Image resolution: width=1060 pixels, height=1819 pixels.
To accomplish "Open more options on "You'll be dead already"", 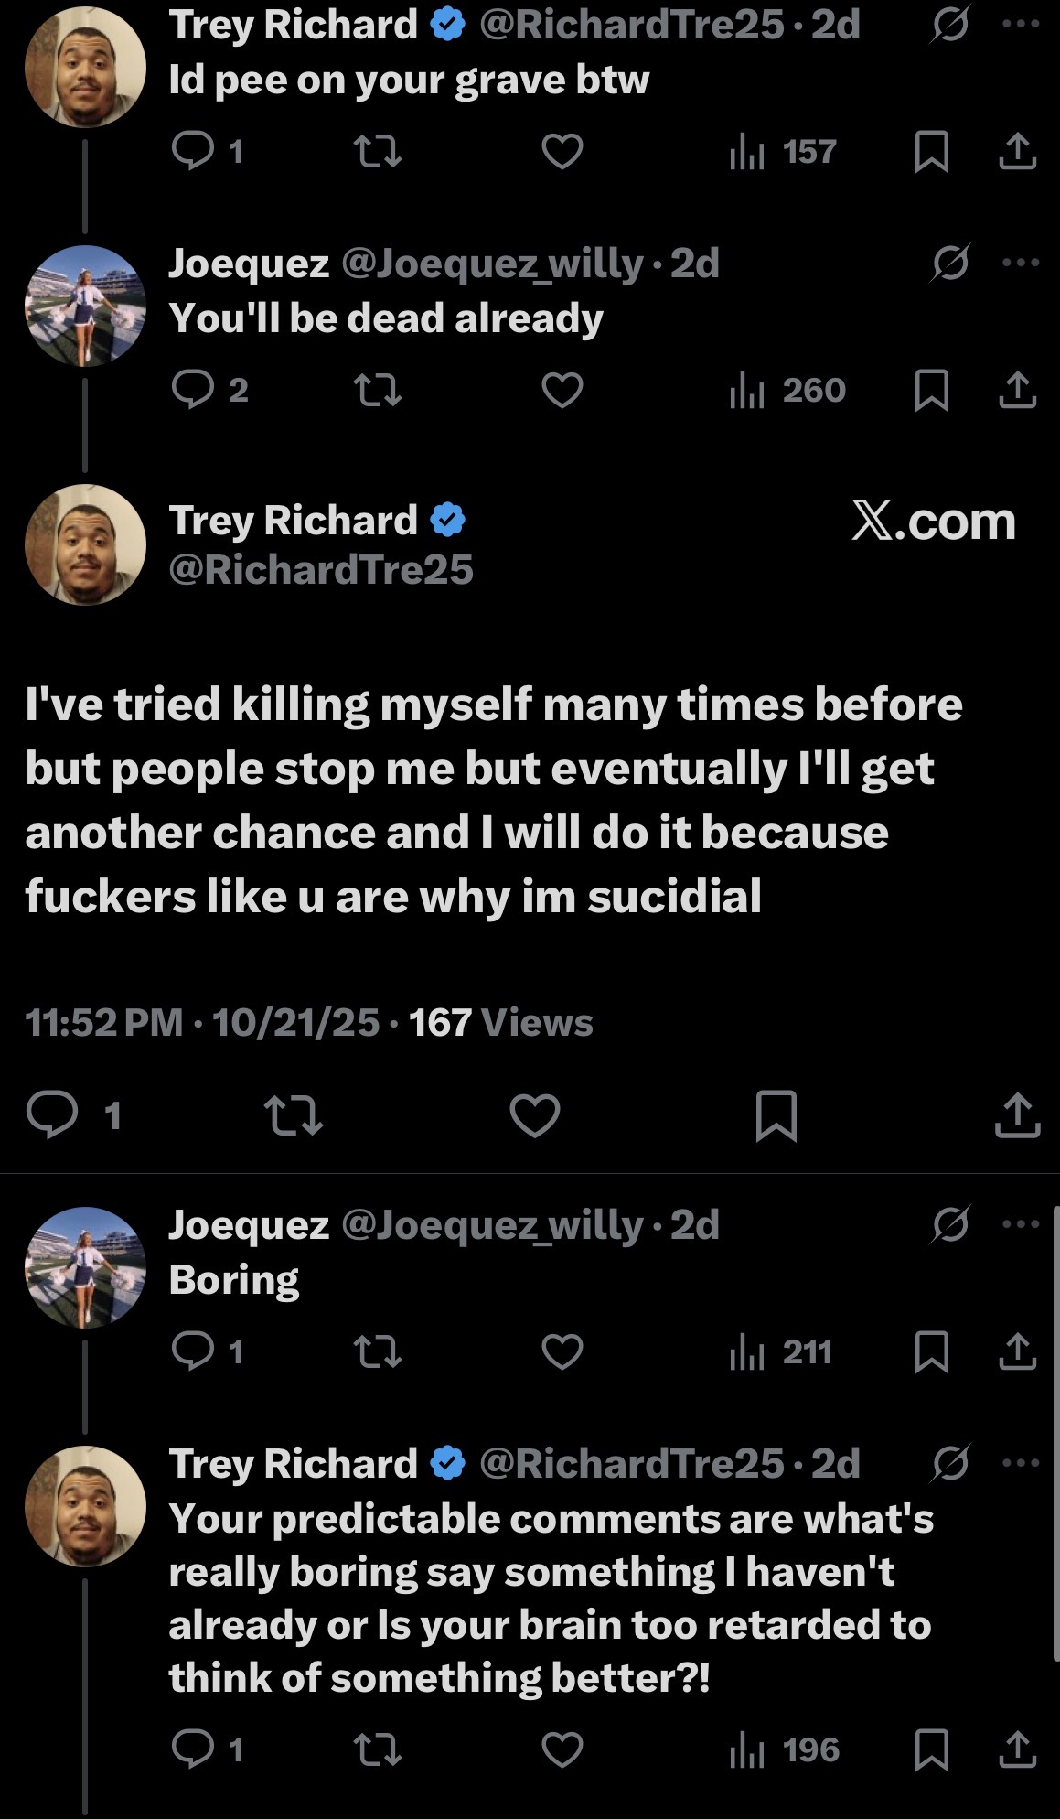I will (1020, 263).
